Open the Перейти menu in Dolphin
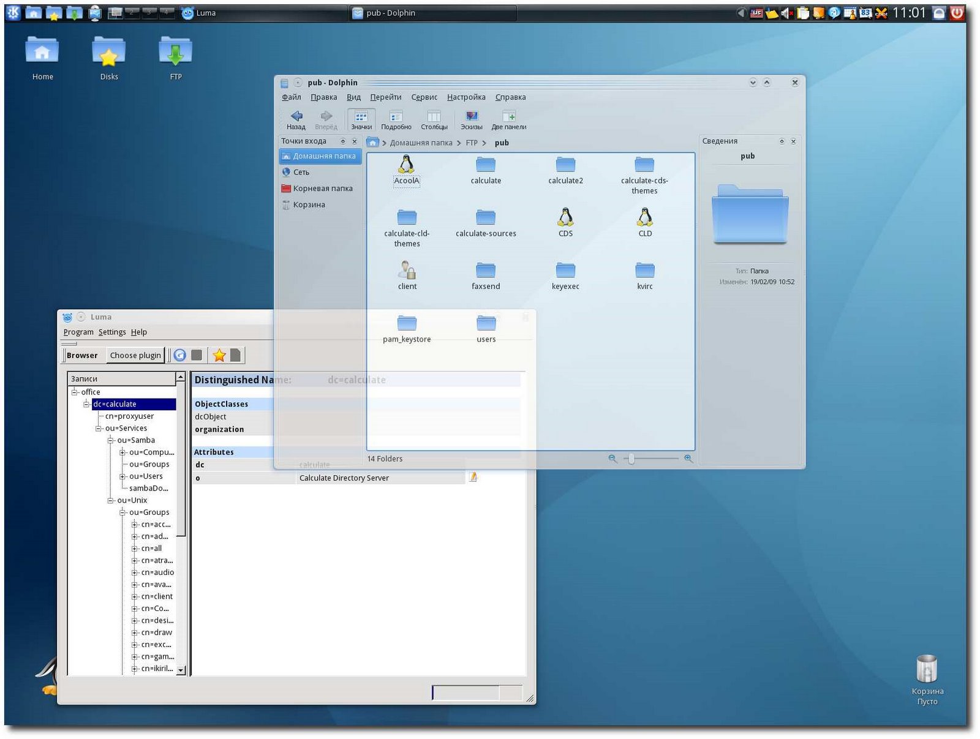The width and height of the screenshot is (980, 739). (x=386, y=97)
